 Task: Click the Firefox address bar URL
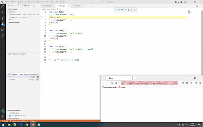[x=148, y=83]
